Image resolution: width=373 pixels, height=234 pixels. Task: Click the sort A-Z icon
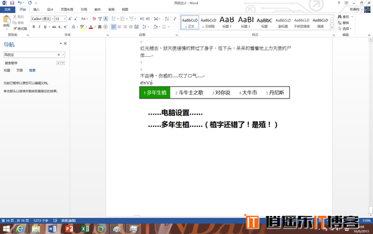(x=167, y=19)
